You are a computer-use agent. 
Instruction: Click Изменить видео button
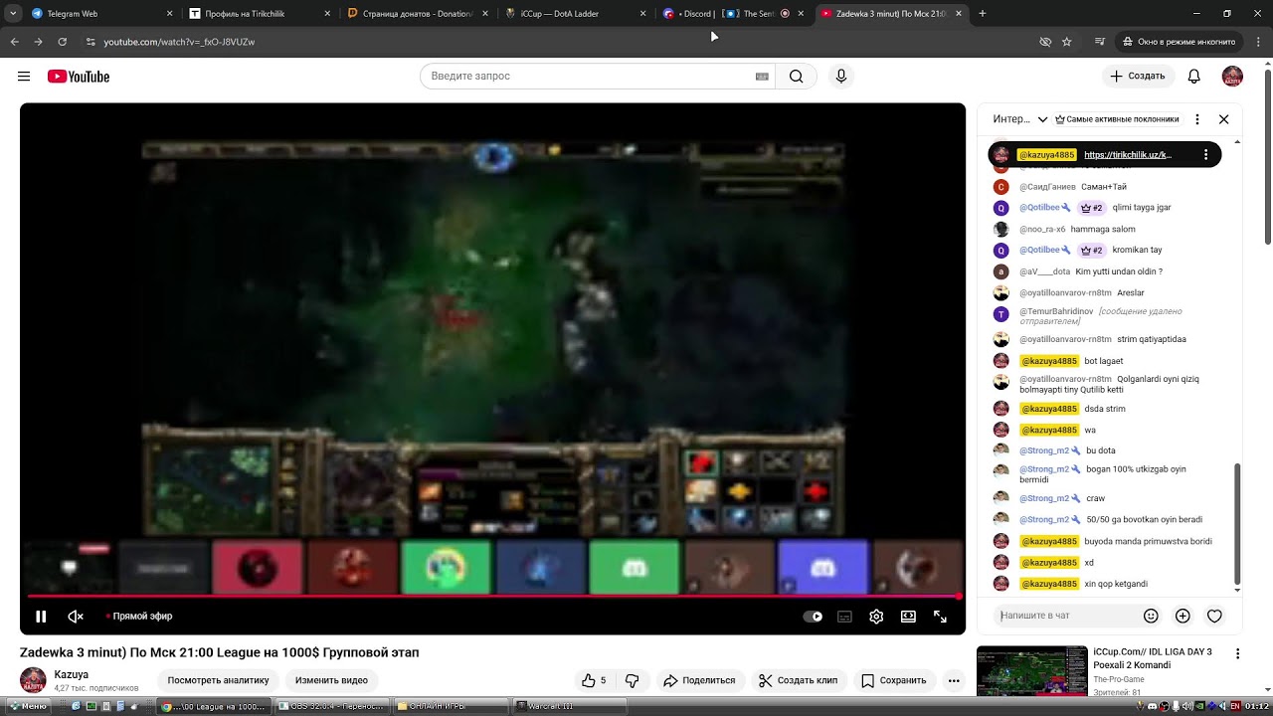331,680
